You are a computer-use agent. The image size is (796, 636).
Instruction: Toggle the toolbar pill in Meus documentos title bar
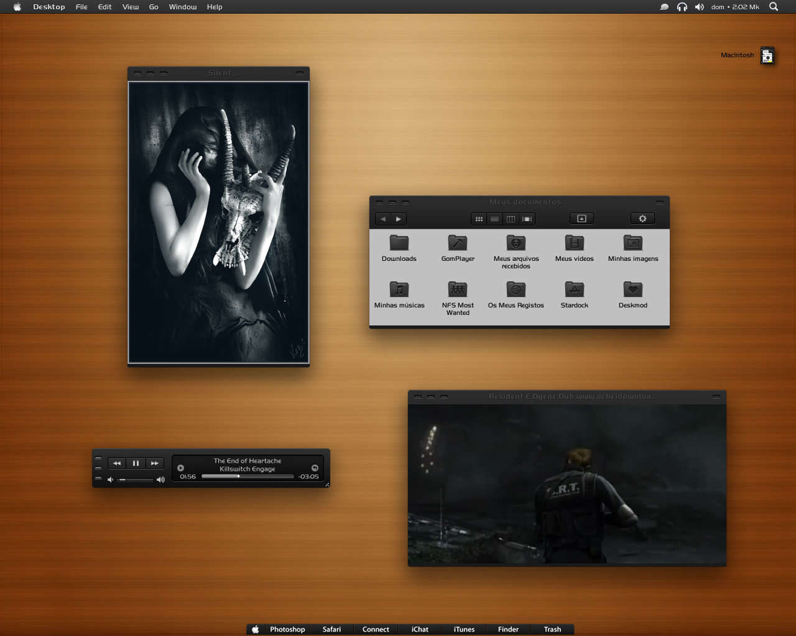click(659, 202)
